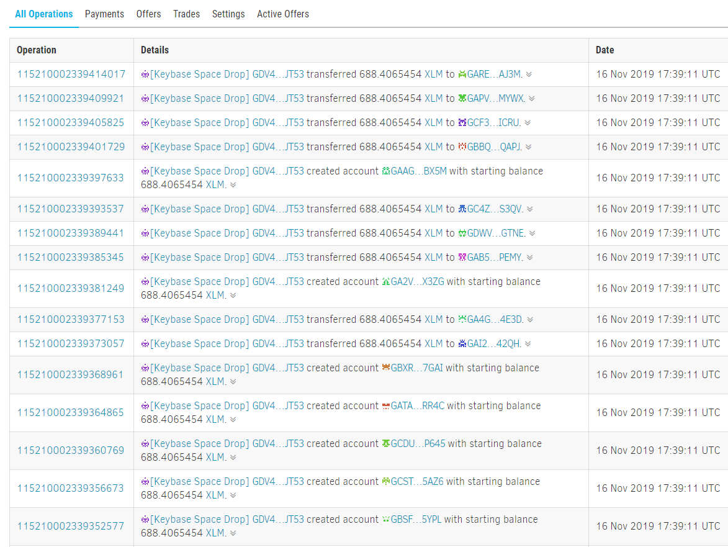This screenshot has width=728, height=547.
Task: Expand details of the GARE…AJ3M transfer
Action: [x=529, y=75]
